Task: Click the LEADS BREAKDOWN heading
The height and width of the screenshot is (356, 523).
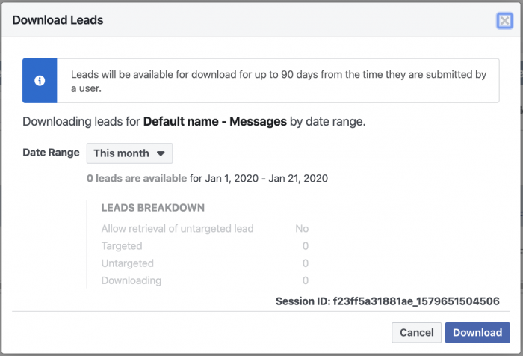Action: click(x=152, y=208)
